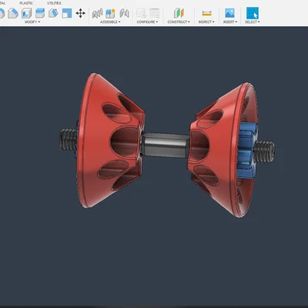This screenshot has width=308, height=308.
Task: Open the ASSEMBLE dropdown menu
Action: tap(110, 22)
